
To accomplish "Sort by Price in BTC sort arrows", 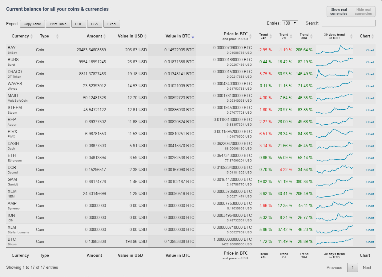I will 251,36.
